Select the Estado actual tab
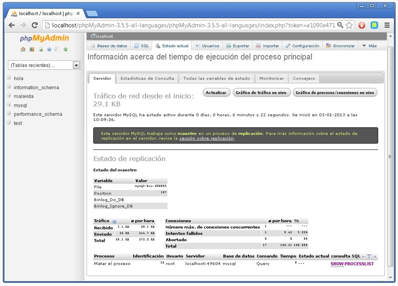398x286 pixels. tap(172, 46)
